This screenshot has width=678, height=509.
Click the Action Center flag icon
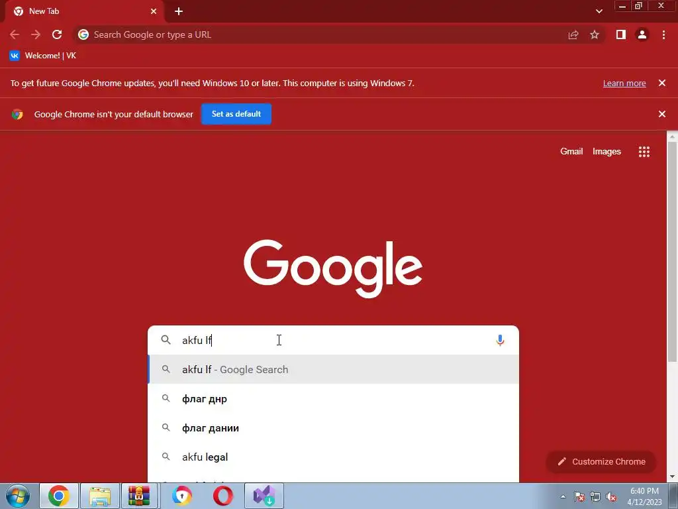point(579,496)
